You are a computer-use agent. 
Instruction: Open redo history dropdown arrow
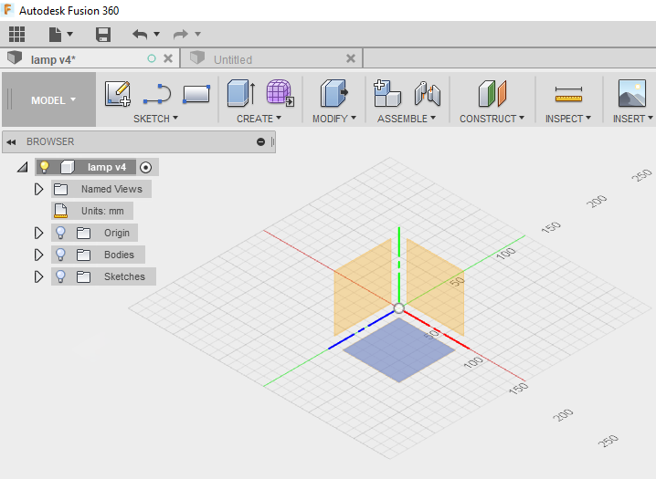pos(197,34)
